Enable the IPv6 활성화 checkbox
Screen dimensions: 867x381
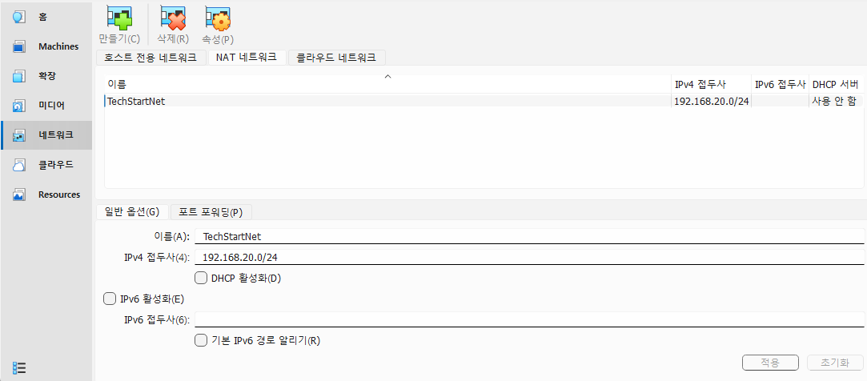[110, 299]
